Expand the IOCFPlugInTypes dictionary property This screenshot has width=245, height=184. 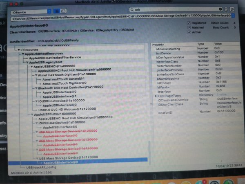(x=156, y=96)
